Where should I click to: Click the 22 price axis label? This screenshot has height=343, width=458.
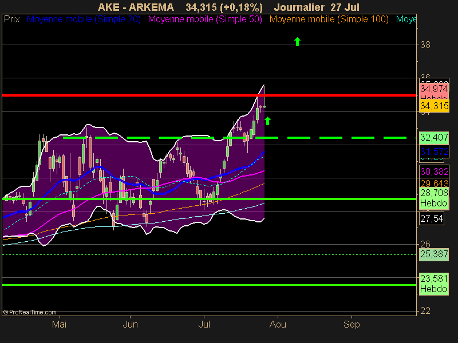click(x=425, y=311)
